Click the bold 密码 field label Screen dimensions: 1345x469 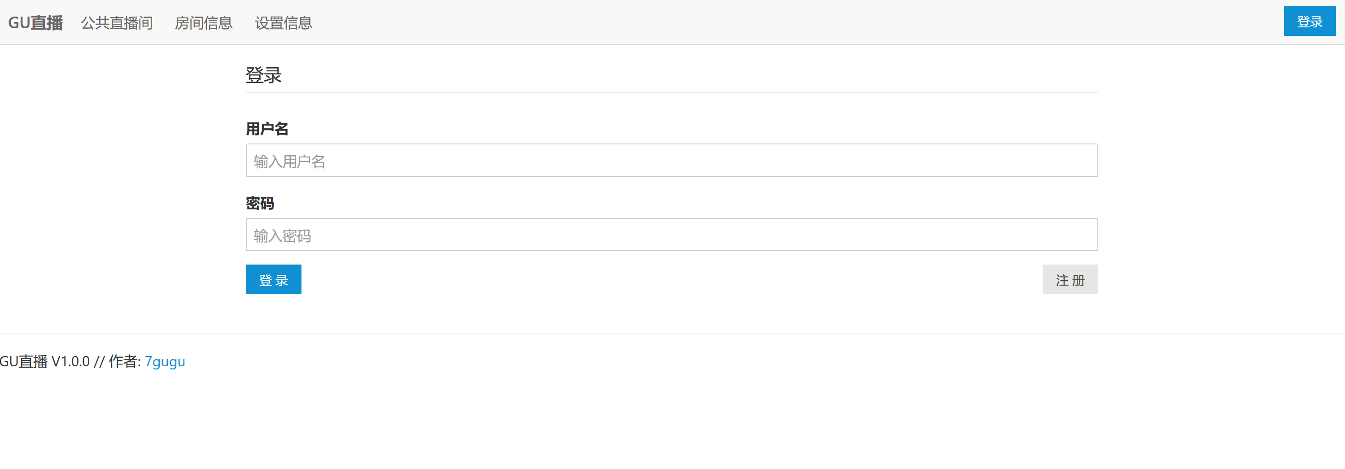tap(260, 203)
